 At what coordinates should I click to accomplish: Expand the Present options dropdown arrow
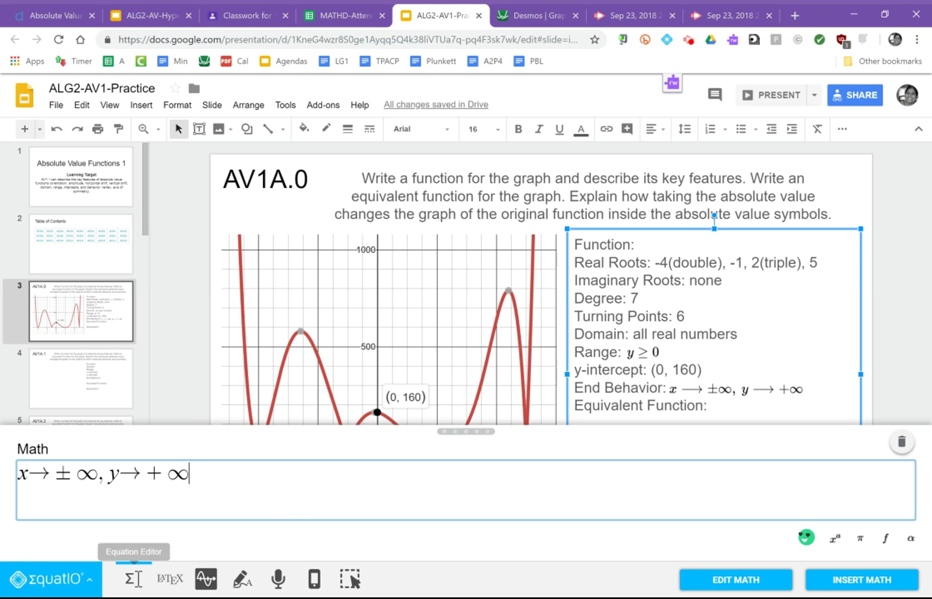pos(814,95)
